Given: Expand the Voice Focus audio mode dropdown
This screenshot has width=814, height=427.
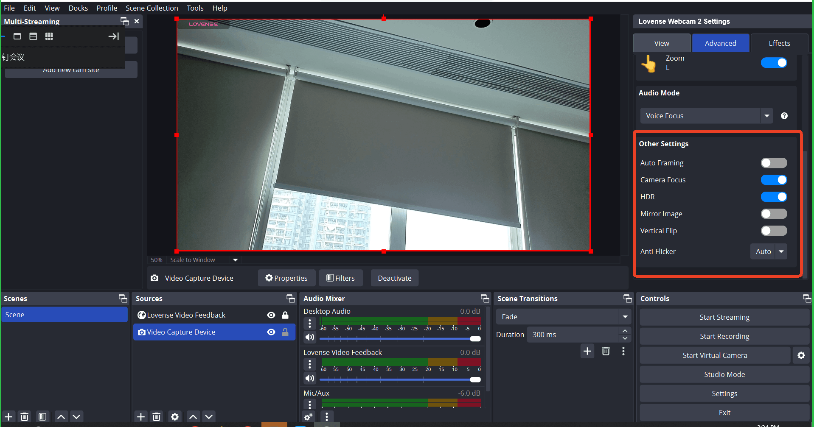Looking at the screenshot, I should pos(766,116).
